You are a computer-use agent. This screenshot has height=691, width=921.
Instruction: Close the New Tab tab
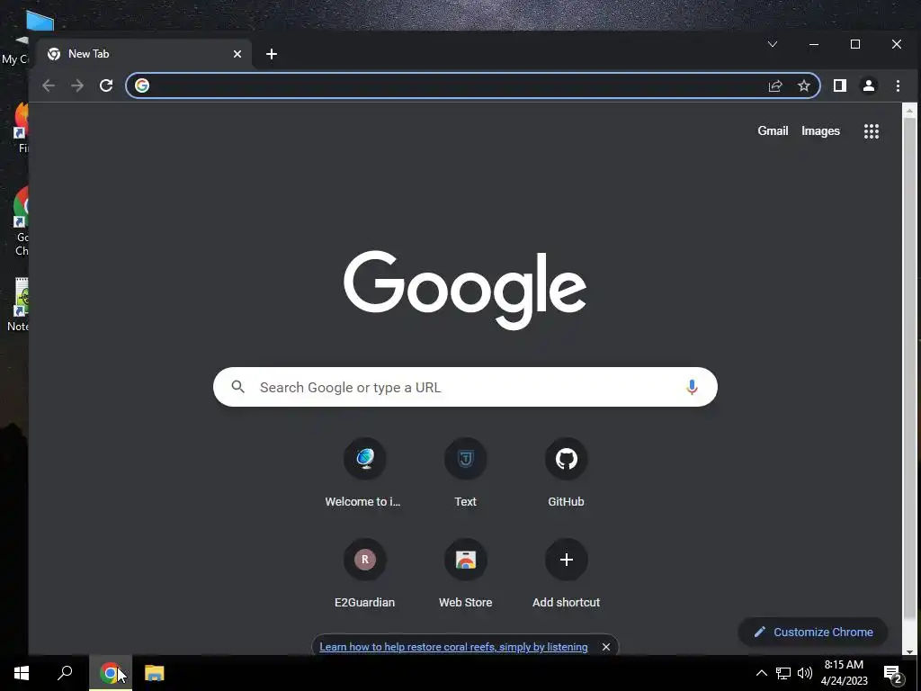[237, 54]
